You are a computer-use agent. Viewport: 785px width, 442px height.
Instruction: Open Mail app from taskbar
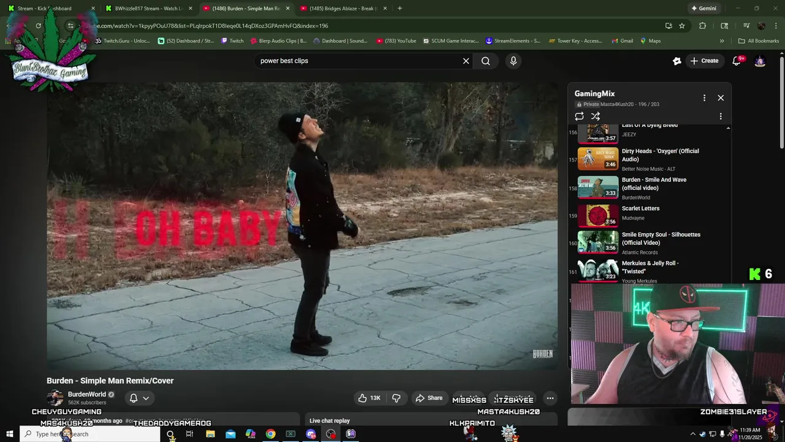tap(231, 434)
